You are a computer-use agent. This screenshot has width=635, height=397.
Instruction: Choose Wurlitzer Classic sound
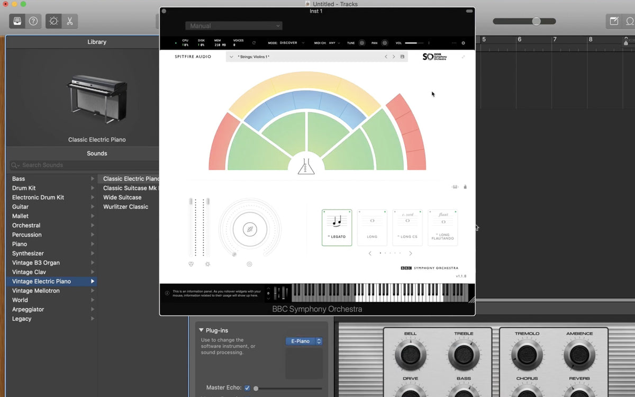point(125,207)
